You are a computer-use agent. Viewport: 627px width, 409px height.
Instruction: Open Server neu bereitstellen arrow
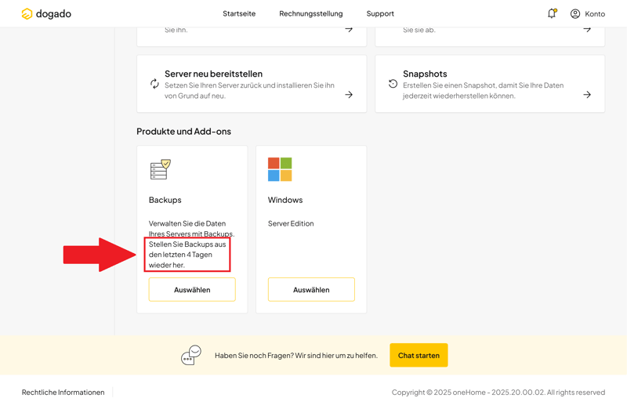[x=349, y=95]
